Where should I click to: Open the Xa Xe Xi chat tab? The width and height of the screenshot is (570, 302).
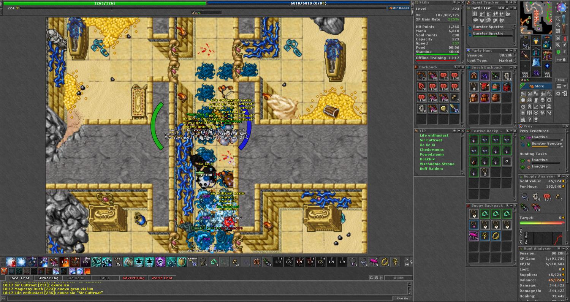click(77, 278)
